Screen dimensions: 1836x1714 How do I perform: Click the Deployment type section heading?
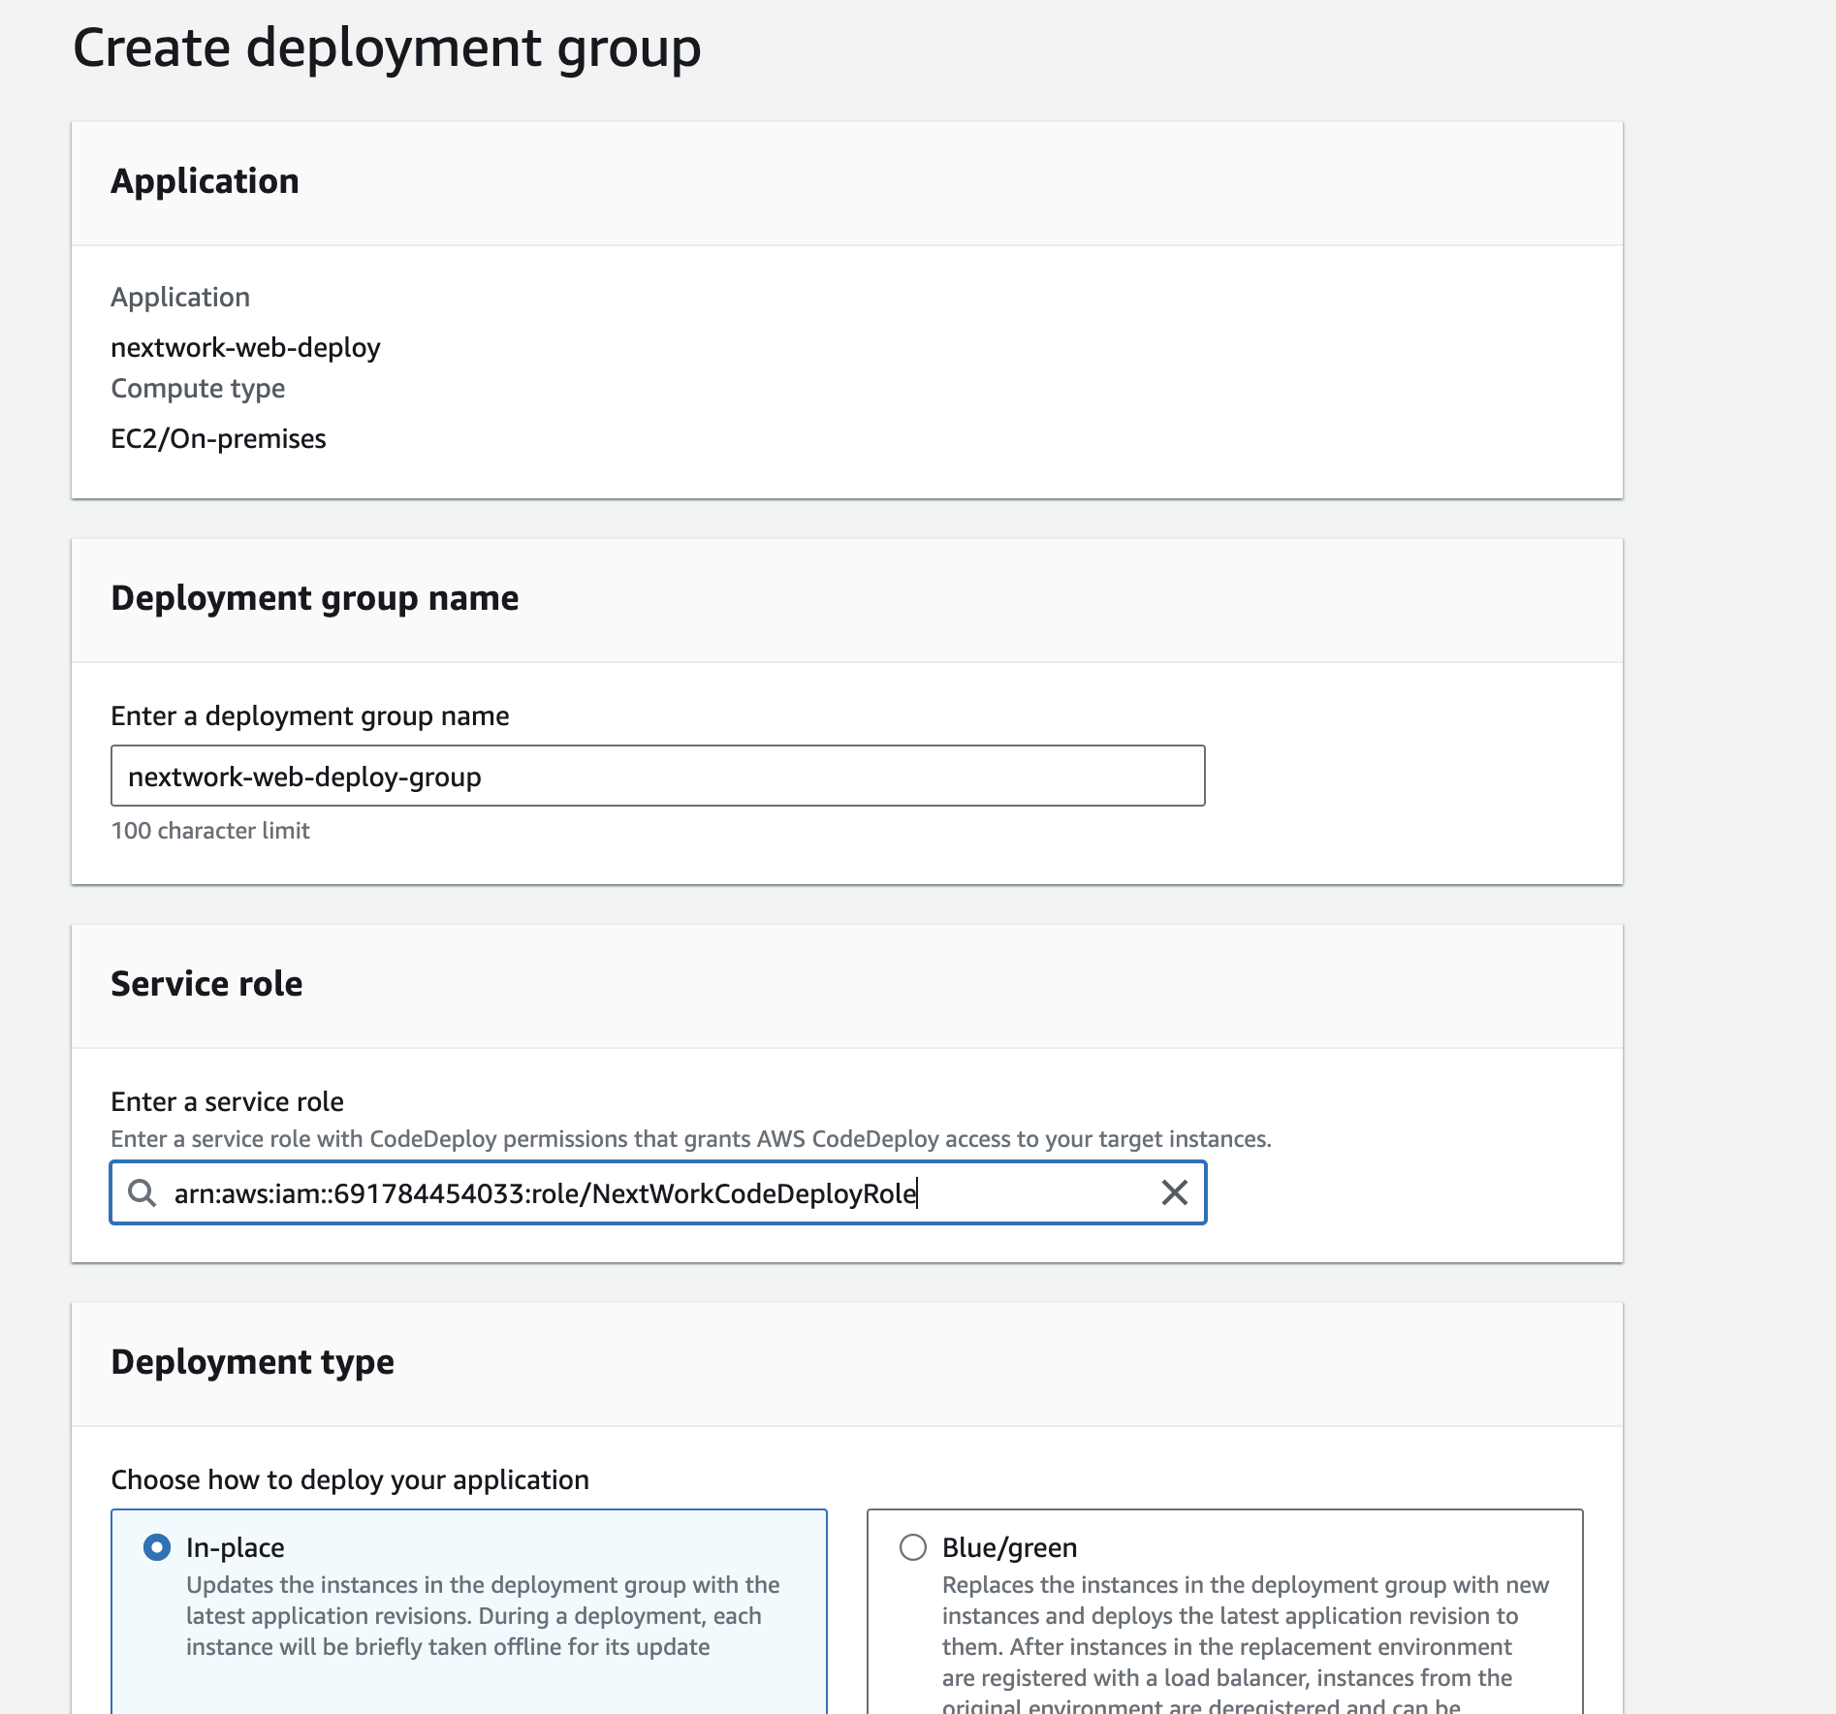pyautogui.click(x=252, y=1362)
